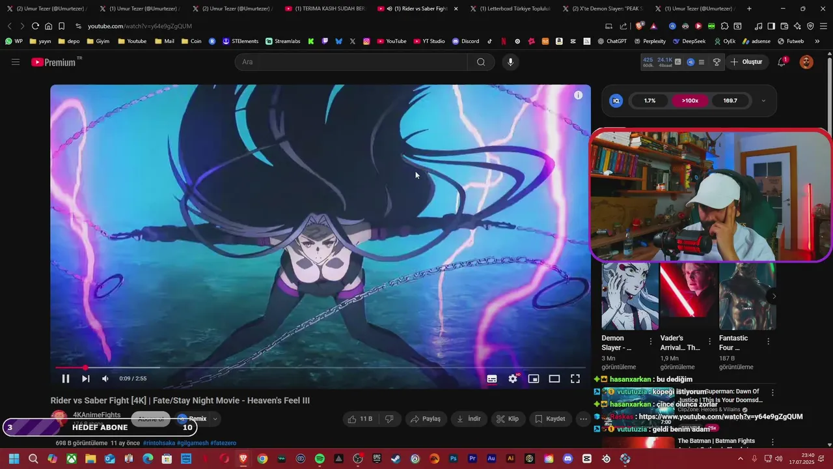Enter fullscreen mode
The width and height of the screenshot is (833, 469).
[575, 378]
